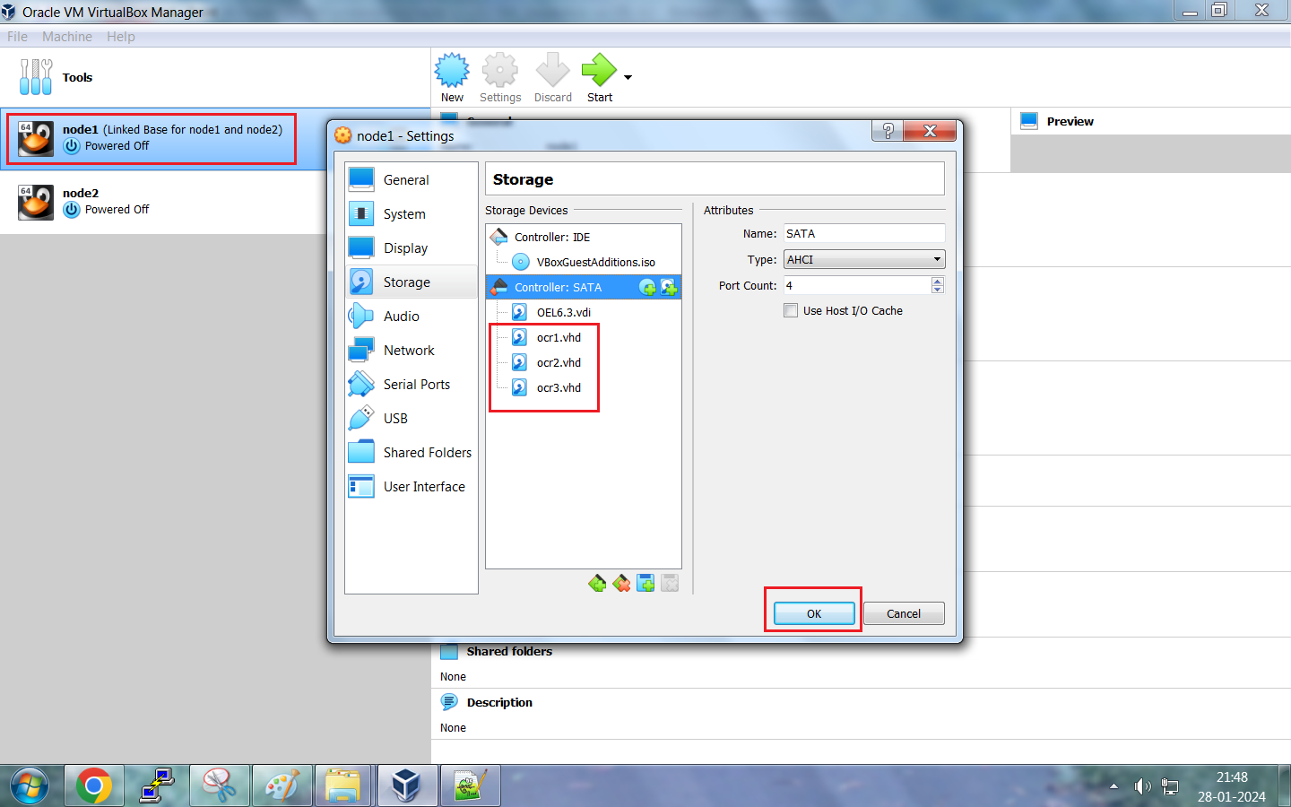Click the Discard toolbar icon
Screen dimensions: 1291x807
553,78
